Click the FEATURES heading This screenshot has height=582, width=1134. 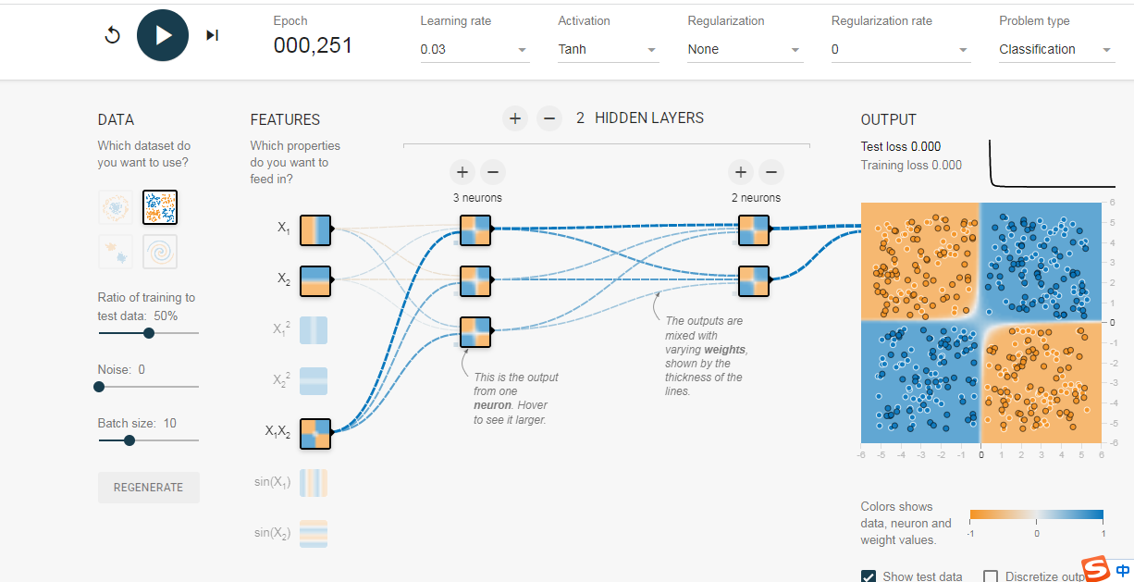[x=285, y=119]
